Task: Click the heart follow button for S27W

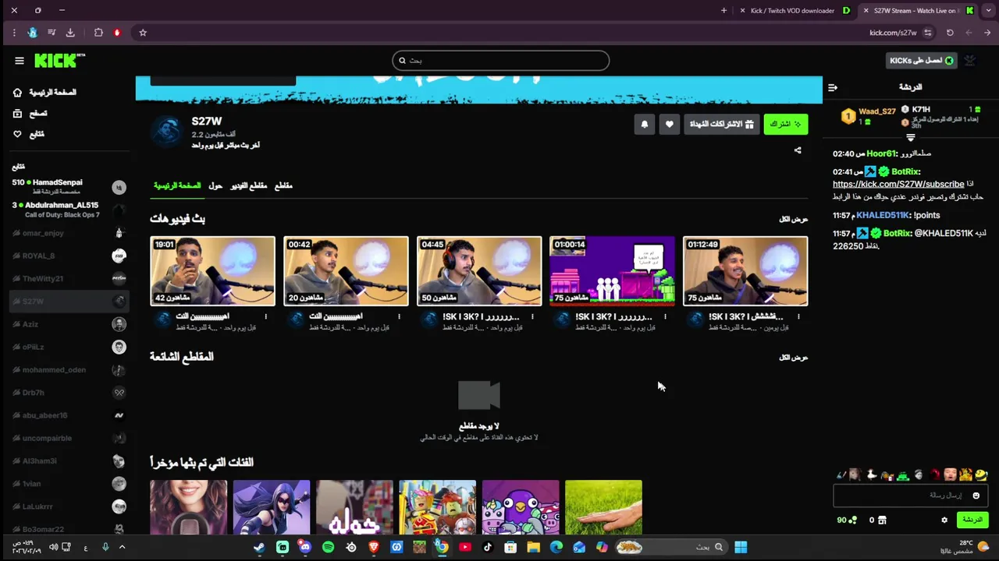Action: 670,124
